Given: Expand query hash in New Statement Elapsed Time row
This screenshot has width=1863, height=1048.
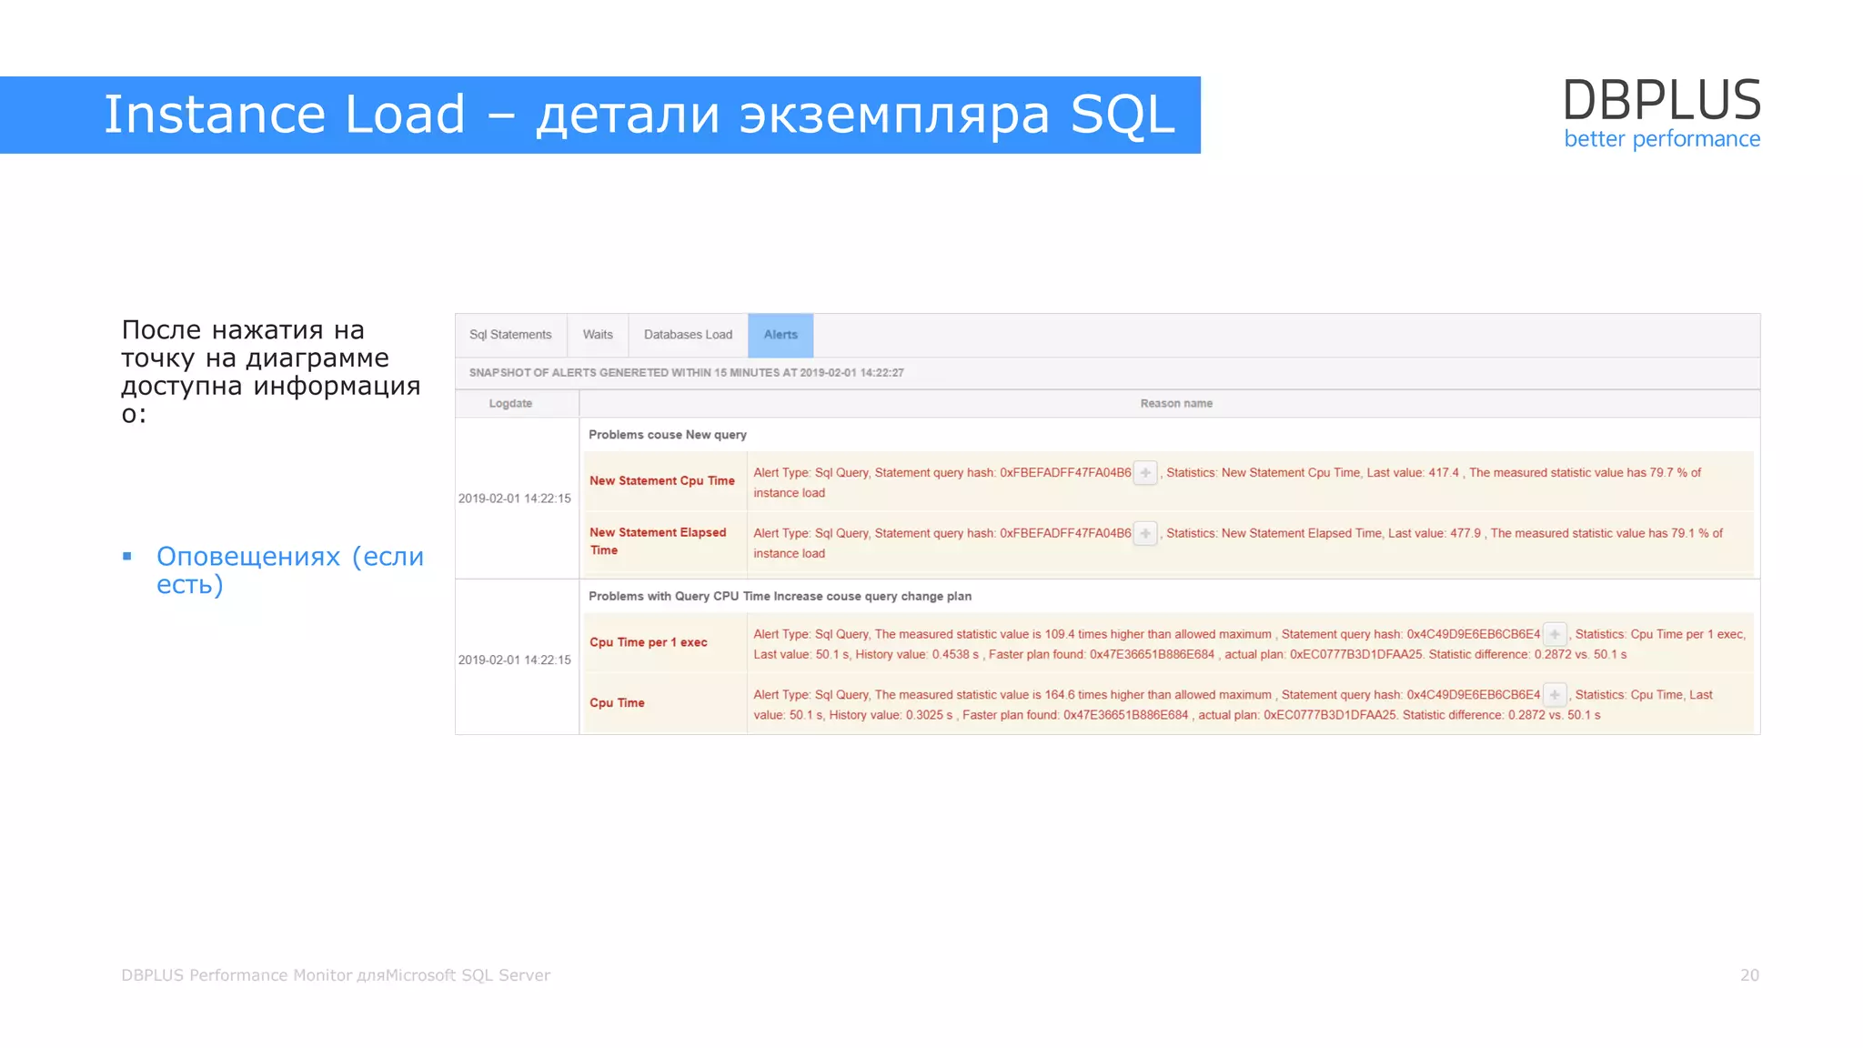Looking at the screenshot, I should click(1145, 533).
